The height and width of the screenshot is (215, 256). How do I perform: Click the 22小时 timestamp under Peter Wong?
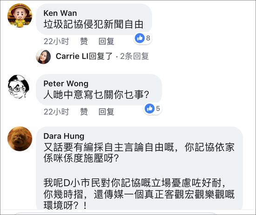[56, 112]
